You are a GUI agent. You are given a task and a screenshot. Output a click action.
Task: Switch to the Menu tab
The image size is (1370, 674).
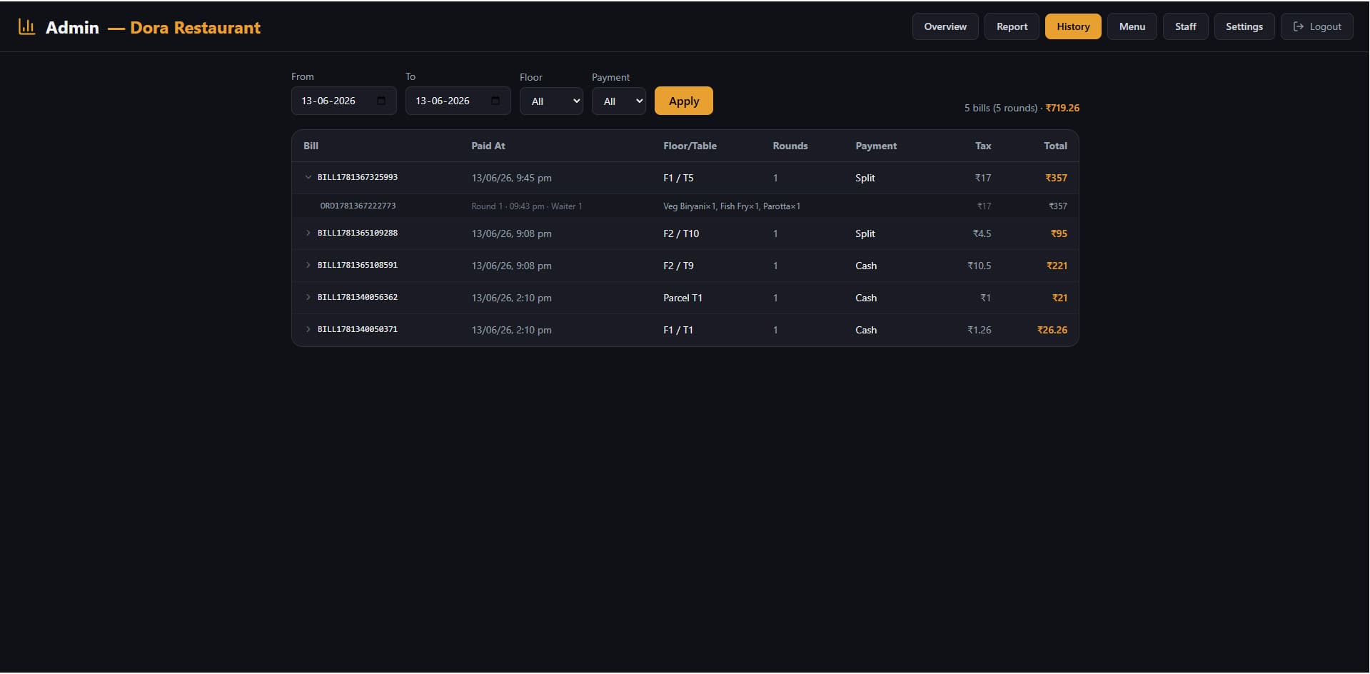[x=1132, y=26]
